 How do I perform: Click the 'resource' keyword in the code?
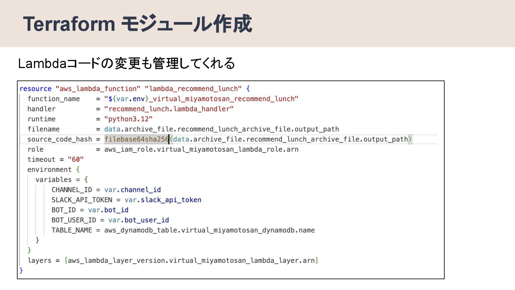pos(35,88)
